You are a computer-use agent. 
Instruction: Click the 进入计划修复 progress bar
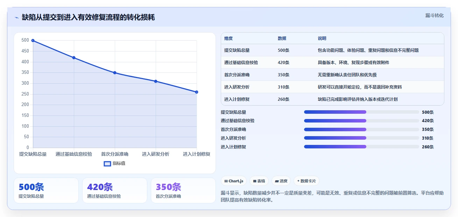pos(361,147)
